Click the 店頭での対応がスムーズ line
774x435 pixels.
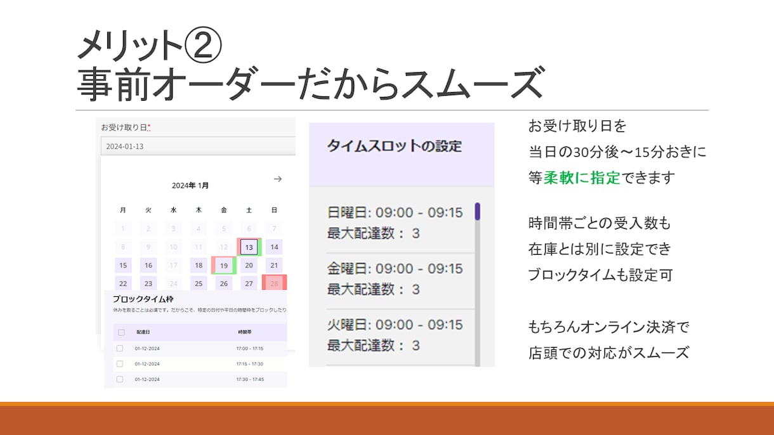click(608, 353)
